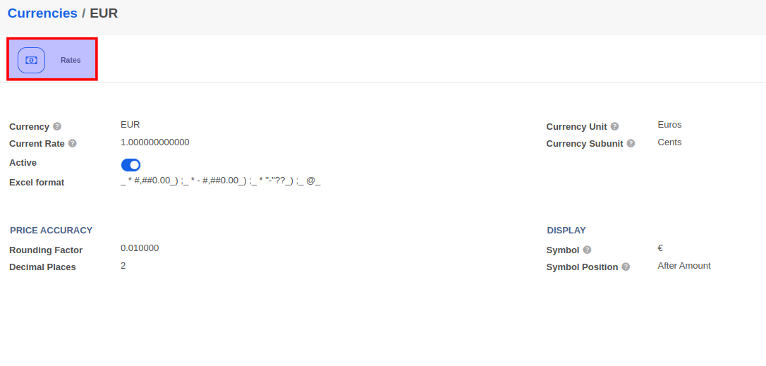766x366 pixels.
Task: Click help icon beside Symbol Position
Action: point(626,267)
